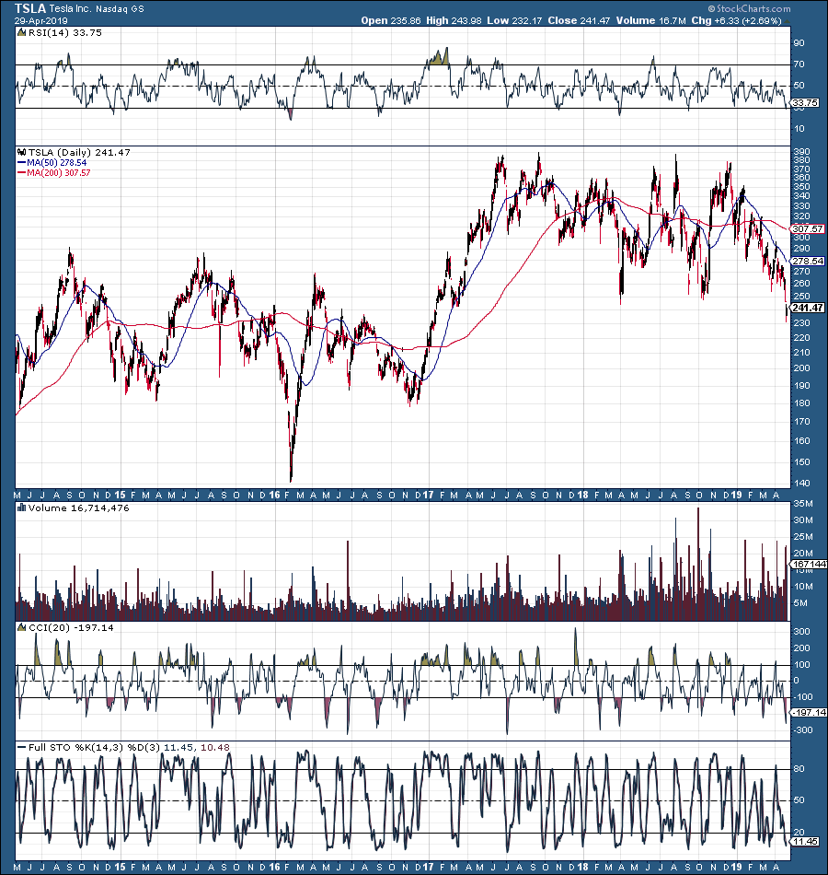
Task: Click the 278.54 blue price tag on right axis
Action: (x=808, y=262)
